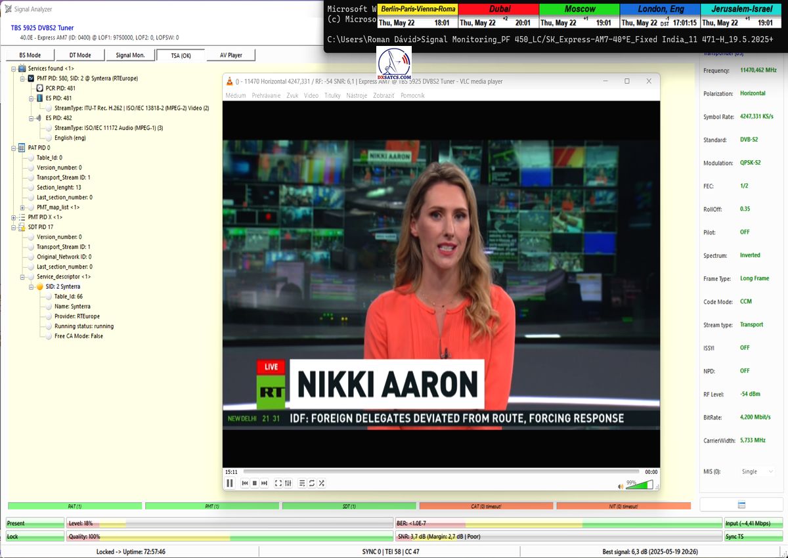Click the stop playback button in VLC
Viewport: 788px width, 558px height.
255,483
